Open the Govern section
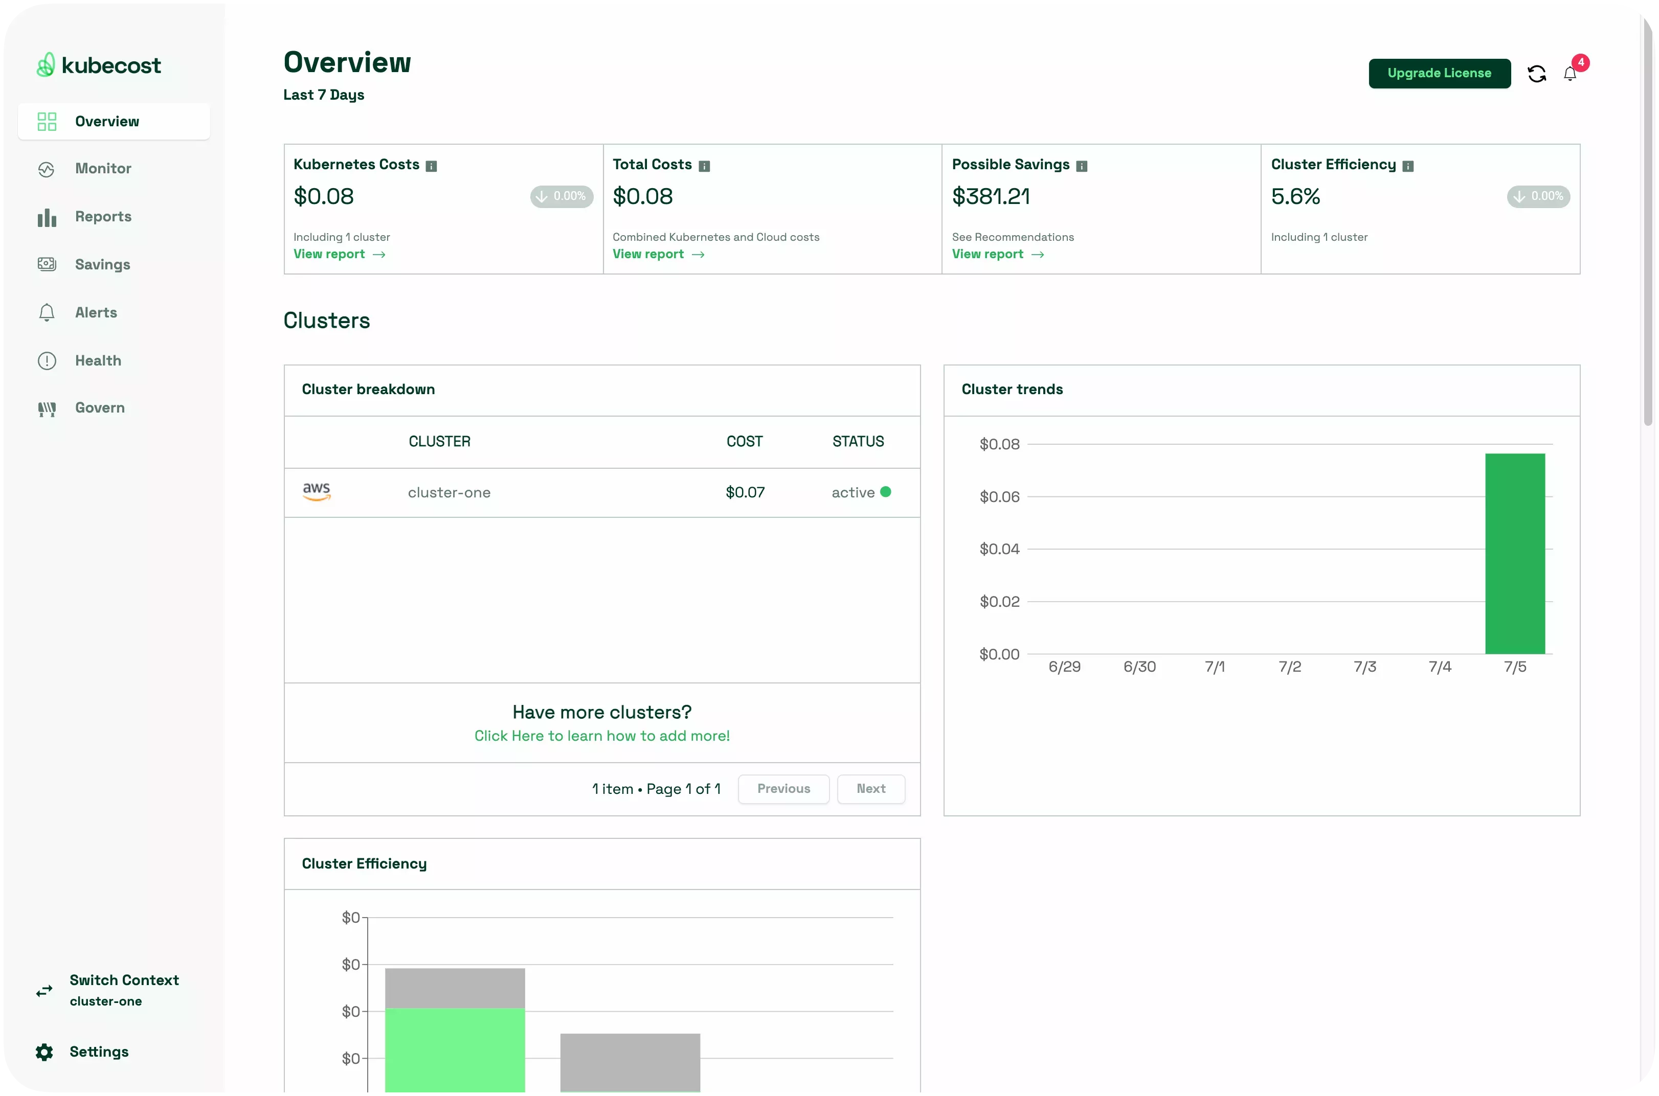This screenshot has height=1096, width=1659. (x=99, y=407)
